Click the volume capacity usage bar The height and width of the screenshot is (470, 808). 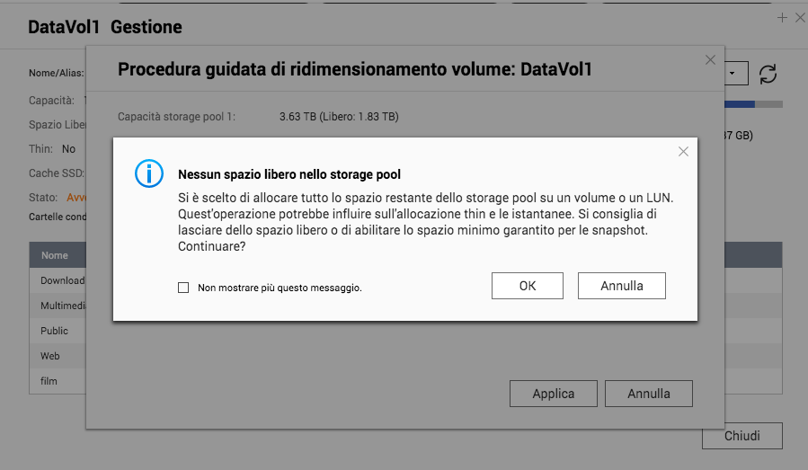click(752, 105)
